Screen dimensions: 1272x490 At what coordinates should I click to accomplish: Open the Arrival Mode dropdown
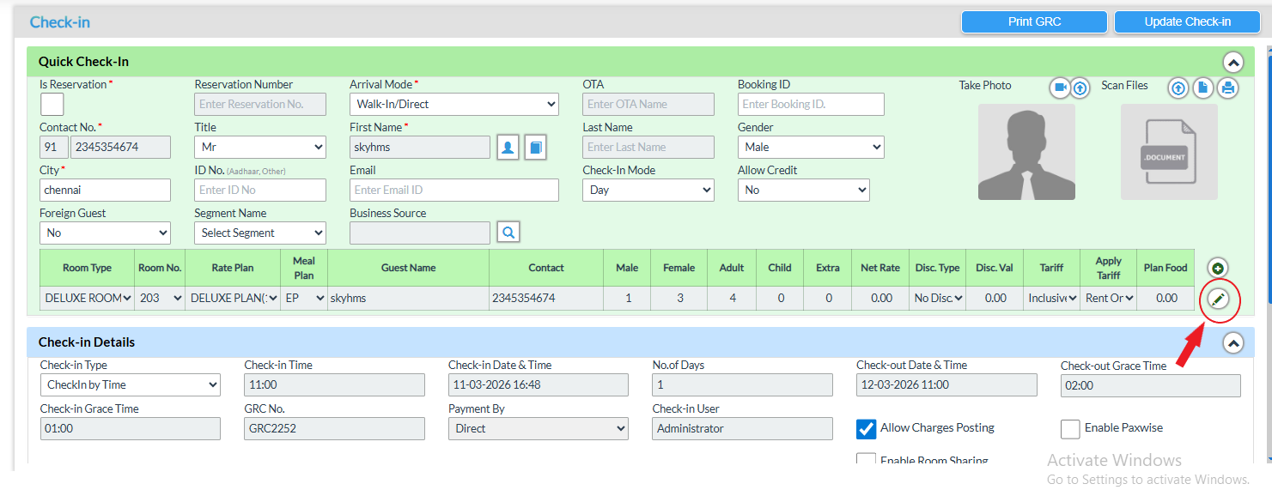453,105
